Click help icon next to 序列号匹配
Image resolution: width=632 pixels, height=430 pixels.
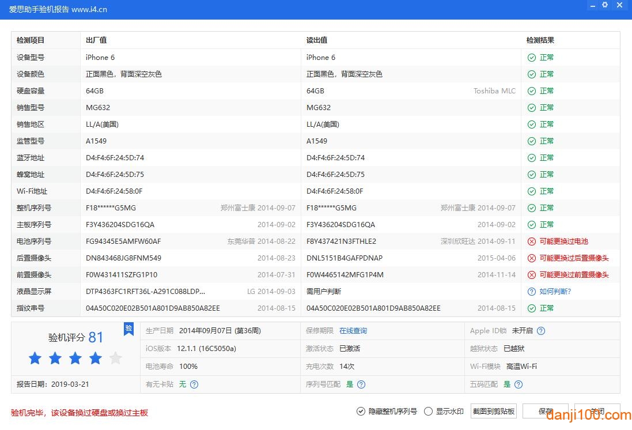pyautogui.click(x=361, y=384)
